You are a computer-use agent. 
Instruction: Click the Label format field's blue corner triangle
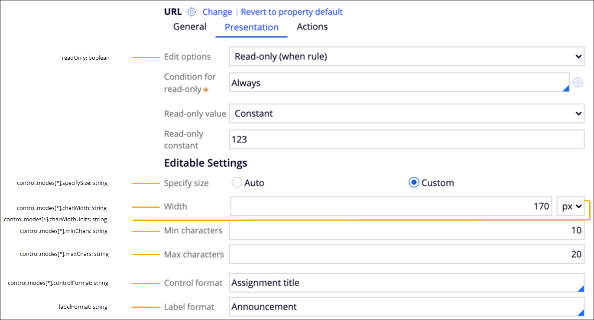581,313
